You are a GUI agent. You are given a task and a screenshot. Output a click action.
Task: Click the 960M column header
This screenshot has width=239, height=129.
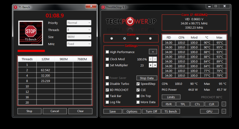pos(64,59)
